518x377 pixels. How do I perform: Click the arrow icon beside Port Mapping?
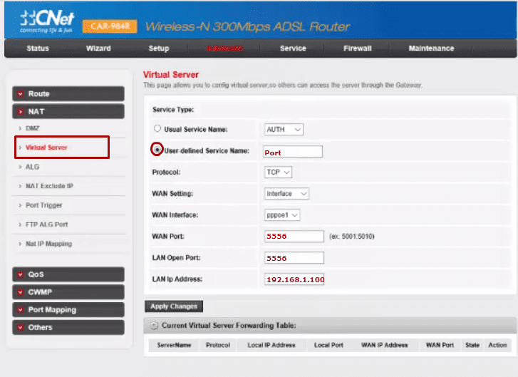21,309
